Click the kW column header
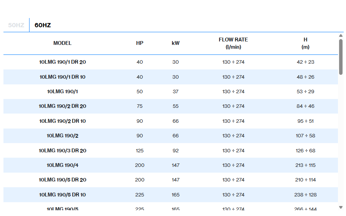This screenshot has width=346, height=216. click(x=175, y=43)
